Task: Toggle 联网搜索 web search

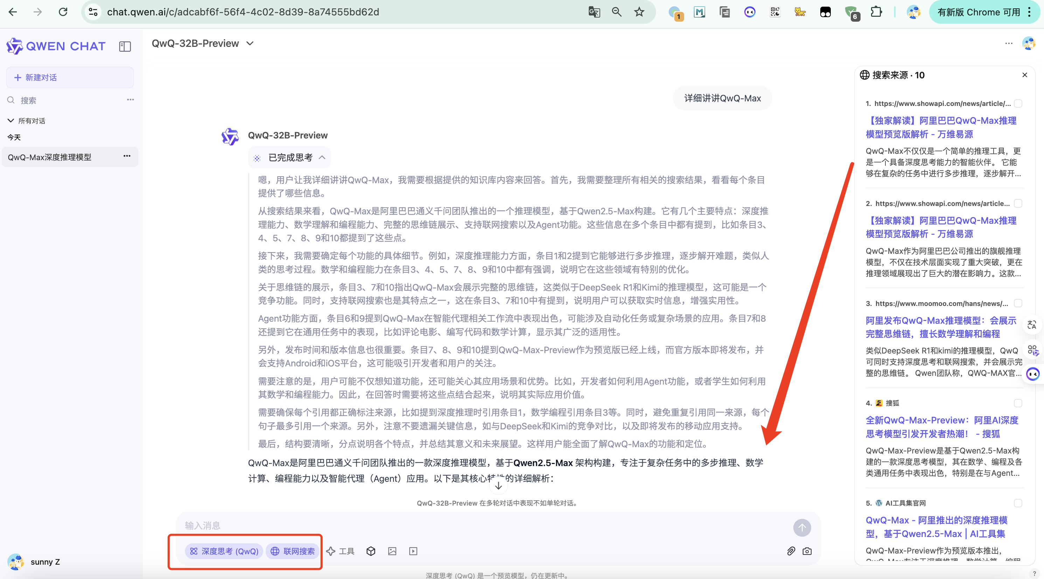Action: pos(293,551)
